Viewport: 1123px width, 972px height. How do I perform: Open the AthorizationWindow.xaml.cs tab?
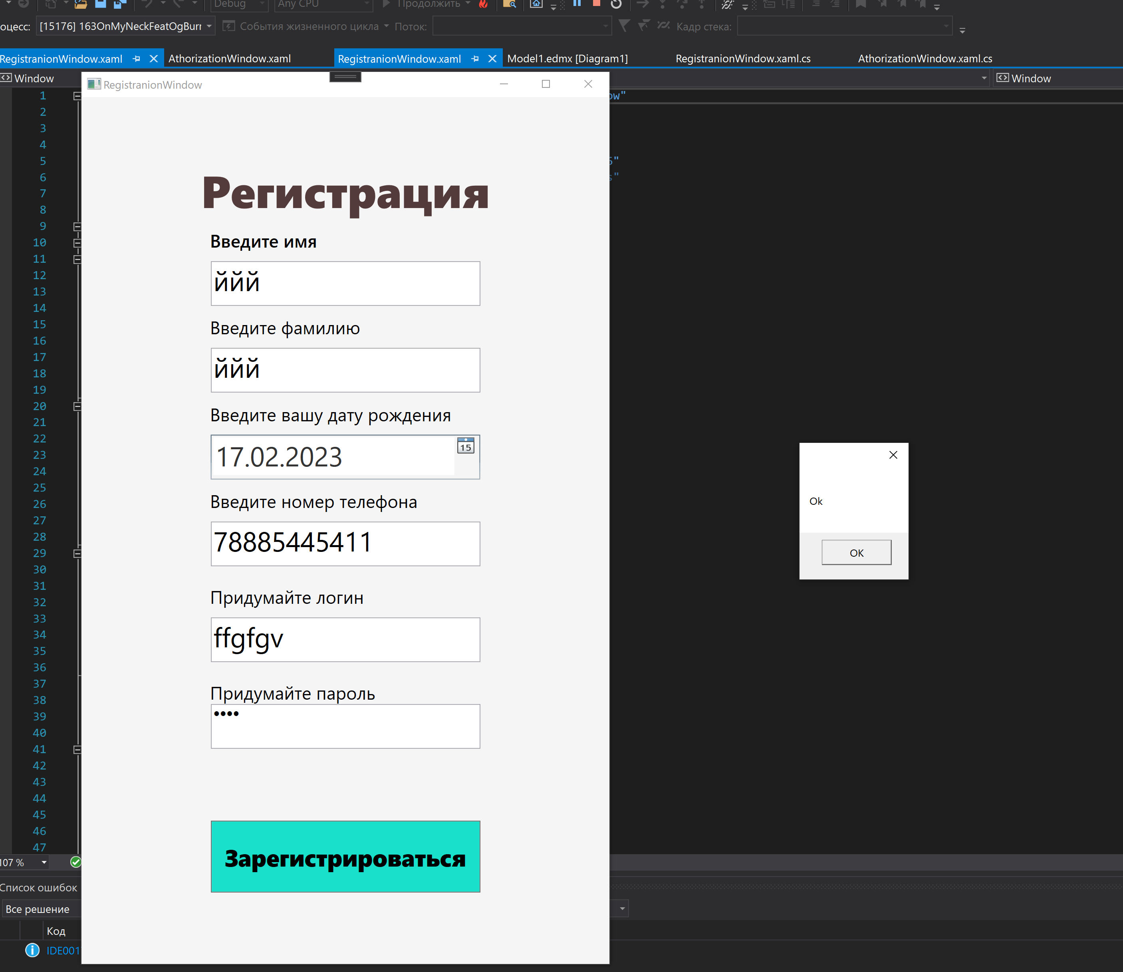pos(924,58)
